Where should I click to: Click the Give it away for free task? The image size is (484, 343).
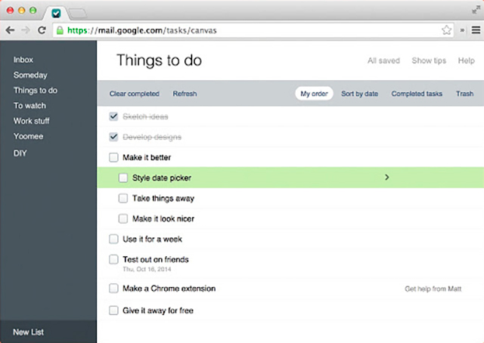[x=158, y=311]
